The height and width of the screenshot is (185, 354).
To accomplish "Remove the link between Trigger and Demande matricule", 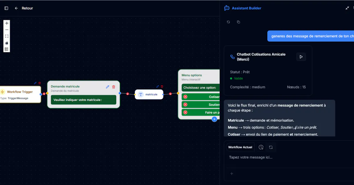I will 44,94.
